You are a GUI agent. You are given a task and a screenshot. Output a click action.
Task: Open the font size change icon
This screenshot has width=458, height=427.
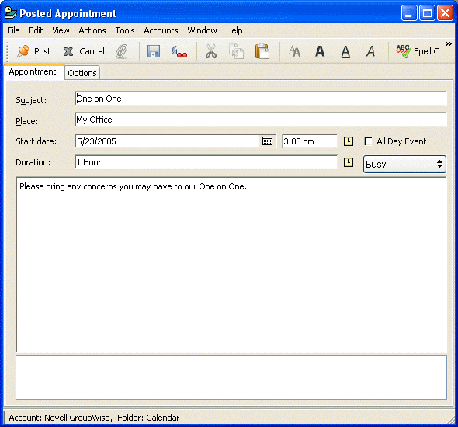point(294,52)
